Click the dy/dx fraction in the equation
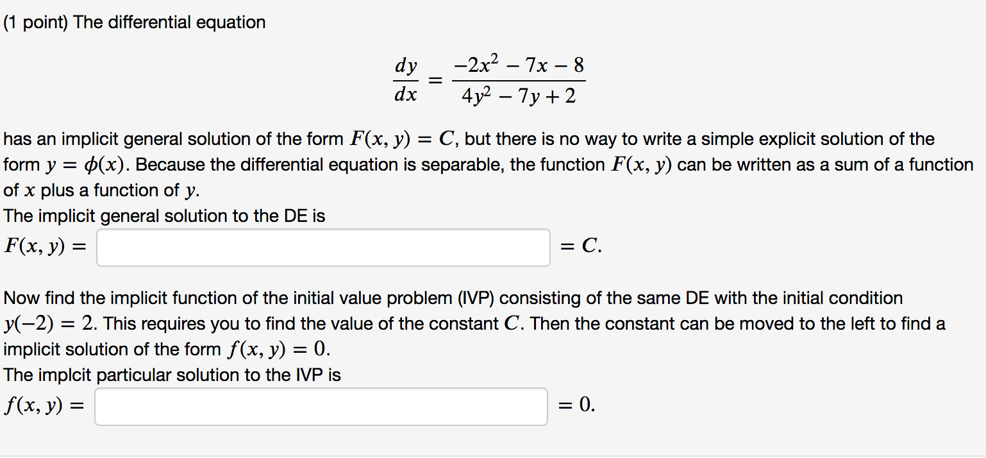The width and height of the screenshot is (986, 458). pos(406,80)
